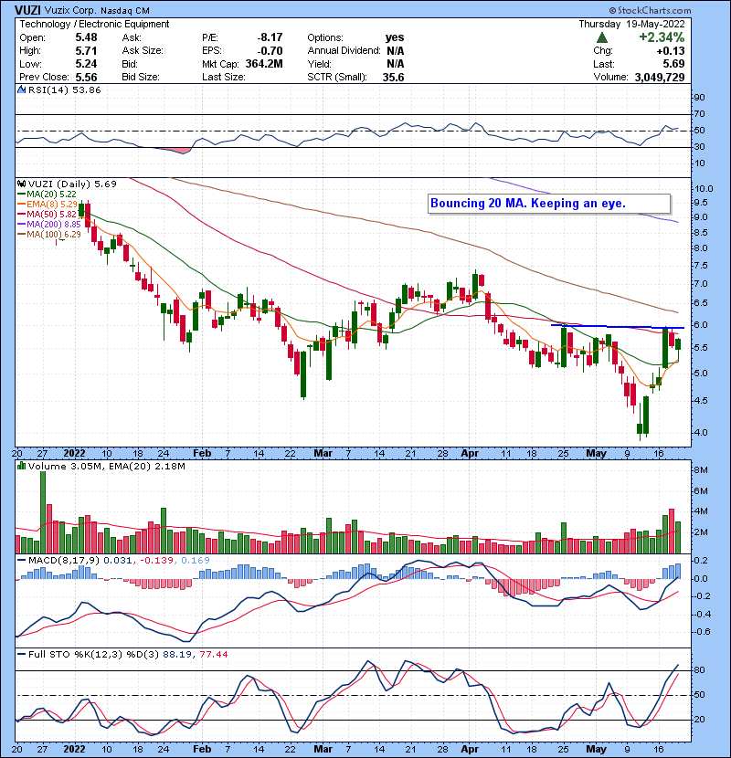Click the MACD histogram value 0.169
The width and height of the screenshot is (731, 758).
[x=196, y=561]
